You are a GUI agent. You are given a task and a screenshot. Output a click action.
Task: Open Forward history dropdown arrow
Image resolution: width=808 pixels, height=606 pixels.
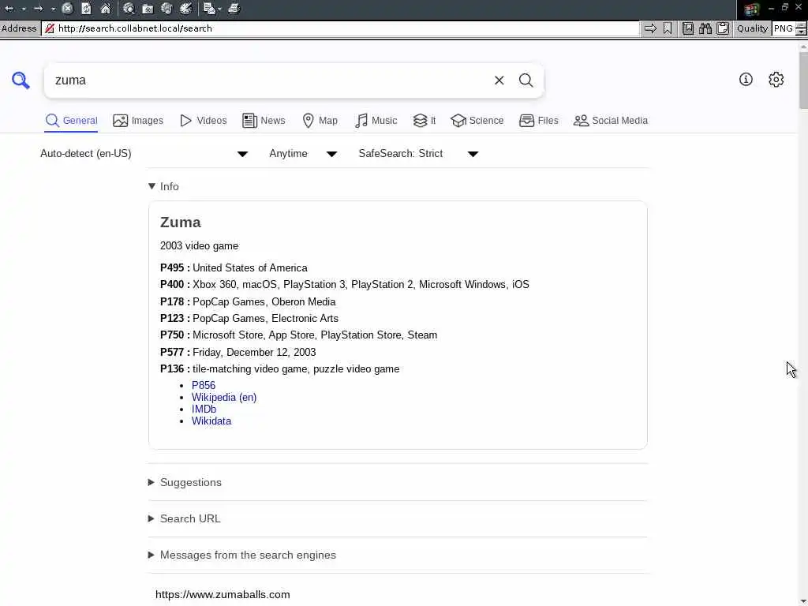(53, 9)
